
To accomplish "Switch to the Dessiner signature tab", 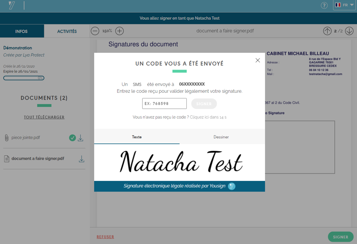I will [x=221, y=137].
